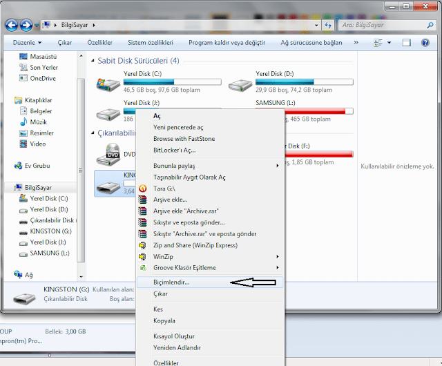442x366 pixels.
Task: Click Program kaldır veya değiştir
Action: coord(227,43)
